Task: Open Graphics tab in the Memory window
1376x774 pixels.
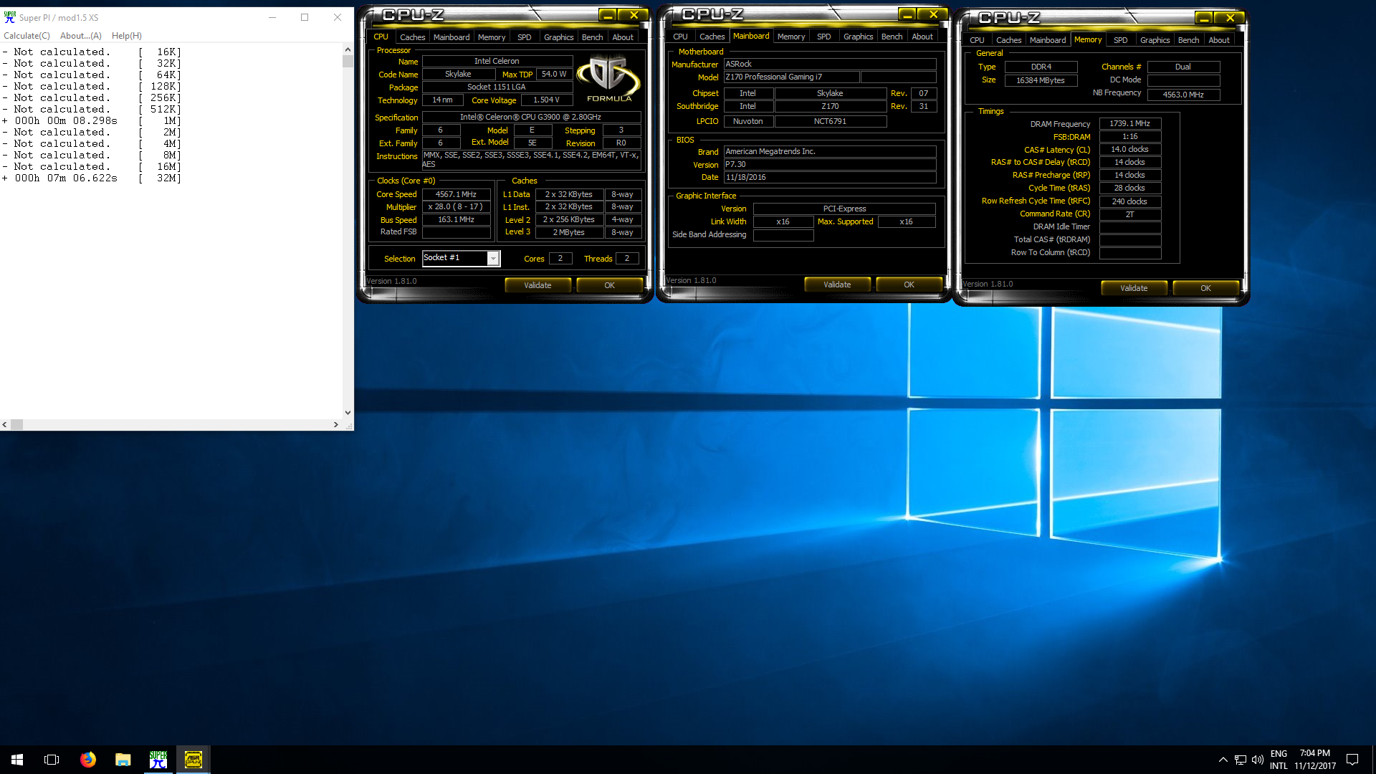Action: tap(1155, 40)
